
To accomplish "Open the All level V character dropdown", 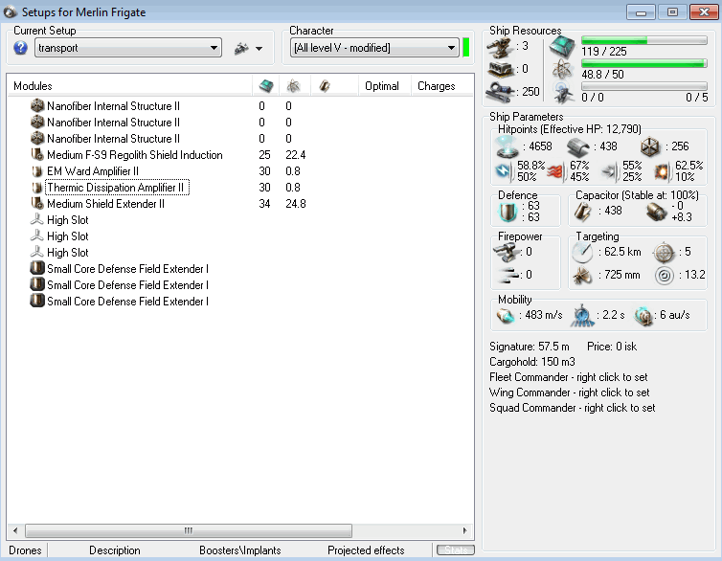I will coord(374,48).
